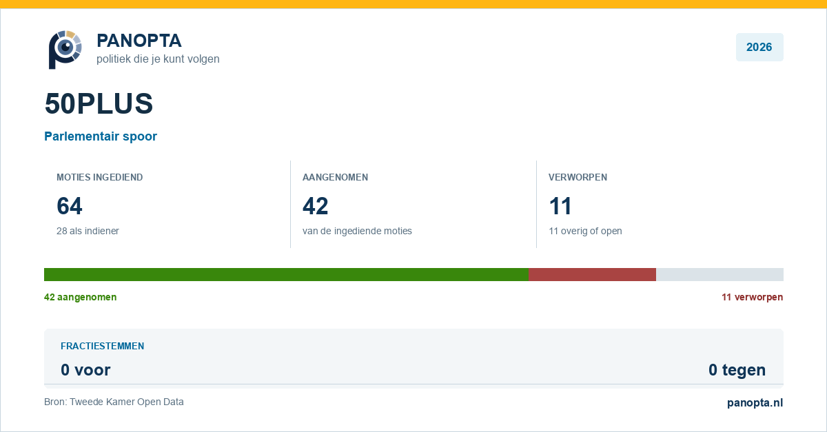Image resolution: width=827 pixels, height=432 pixels.
Task: Click the 'MOTIES INGEDIEND' label
Action: click(100, 177)
